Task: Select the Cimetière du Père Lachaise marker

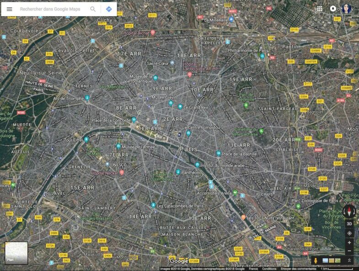Action: (262, 131)
